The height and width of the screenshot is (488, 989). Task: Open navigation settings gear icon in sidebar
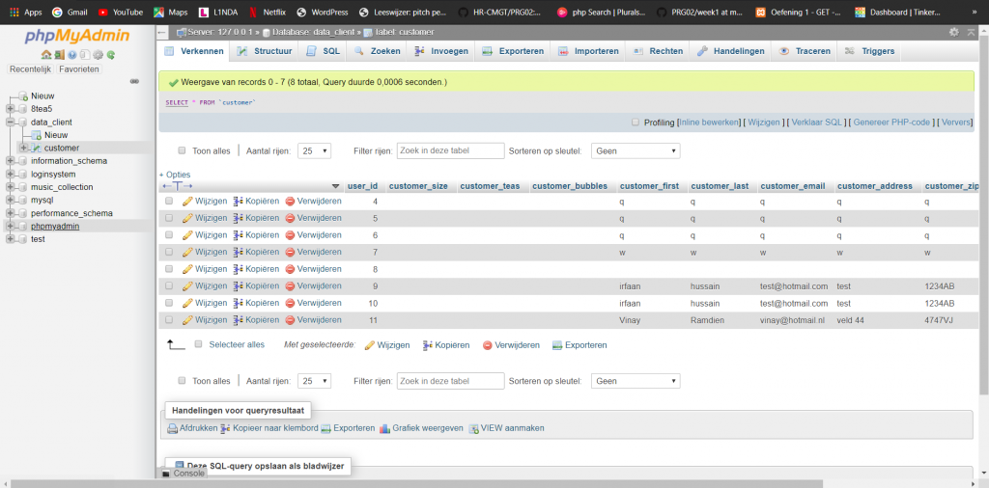point(99,55)
